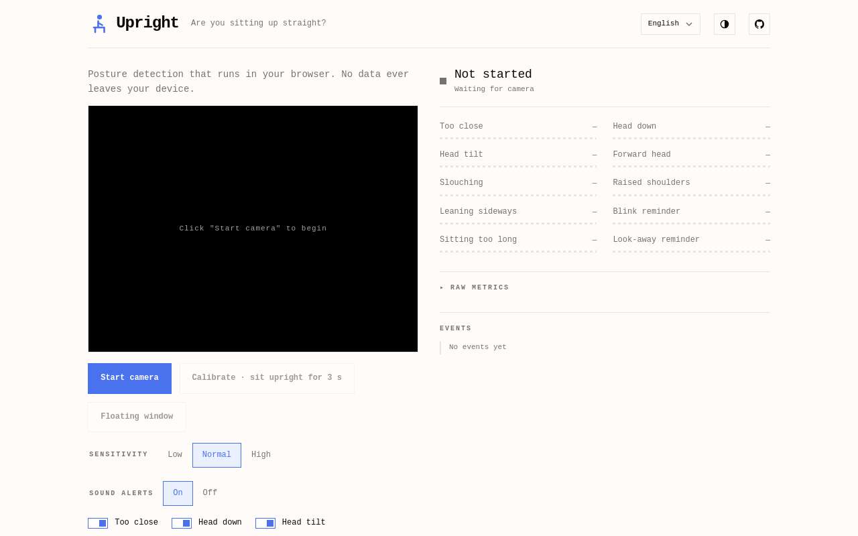
Task: Set sensitivity to Normal
Action: pyautogui.click(x=217, y=455)
